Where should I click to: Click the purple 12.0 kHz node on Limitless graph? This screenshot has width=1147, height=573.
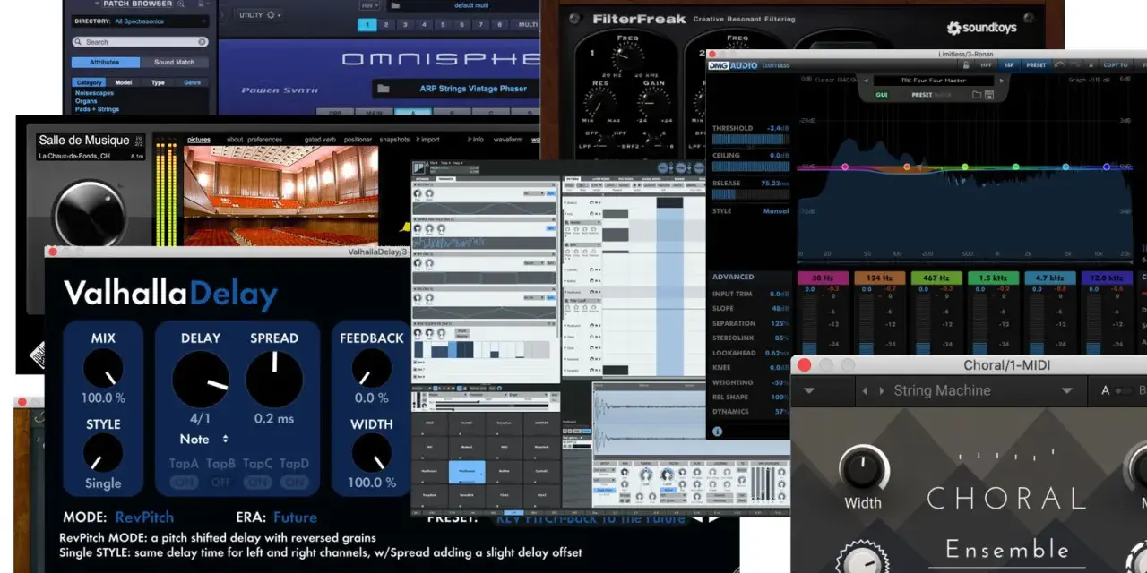[x=1107, y=167]
